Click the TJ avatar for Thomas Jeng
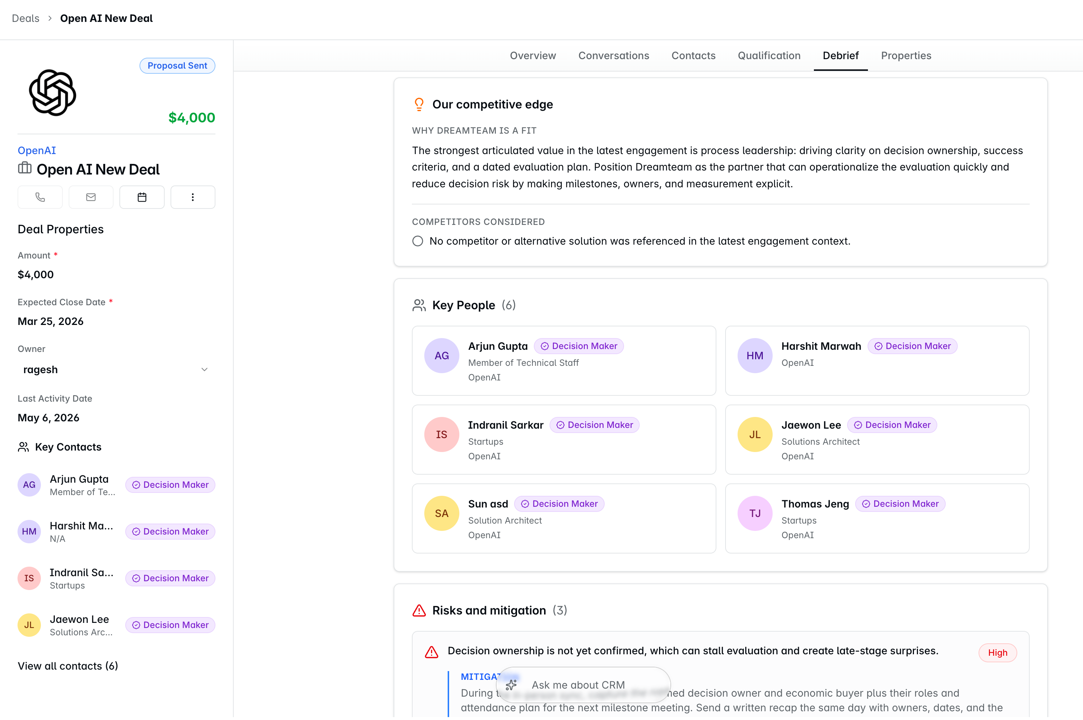1083x720 pixels. [755, 513]
